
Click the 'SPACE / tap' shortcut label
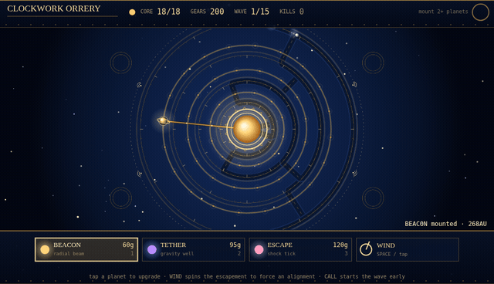pos(392,254)
